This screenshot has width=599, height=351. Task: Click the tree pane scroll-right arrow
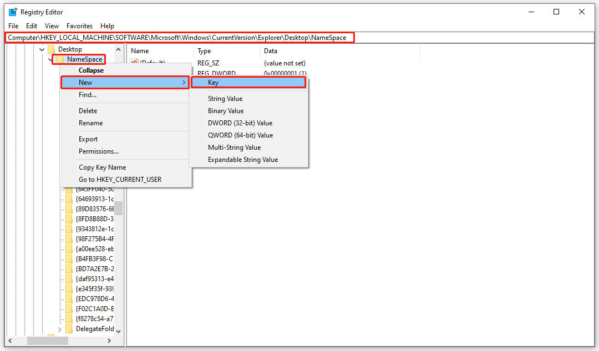[x=109, y=340]
